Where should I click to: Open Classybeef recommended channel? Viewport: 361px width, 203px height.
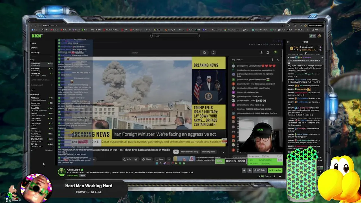tap(41, 119)
